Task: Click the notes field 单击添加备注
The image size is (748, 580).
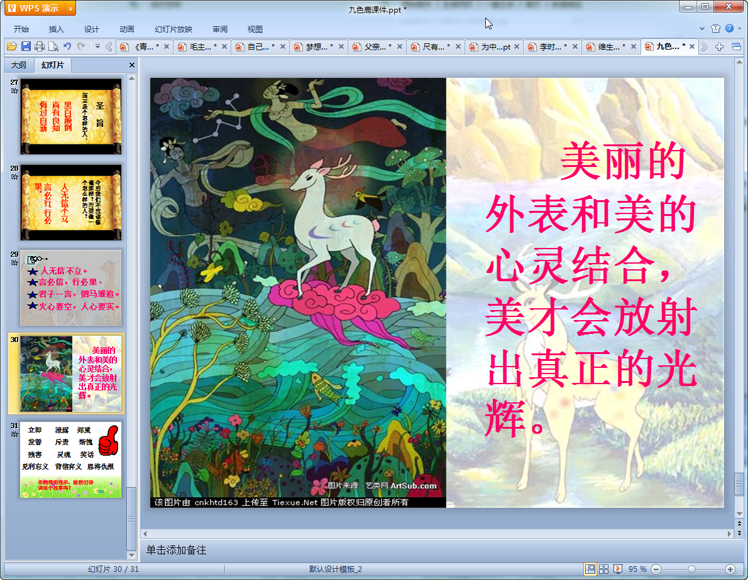Action: tap(176, 550)
